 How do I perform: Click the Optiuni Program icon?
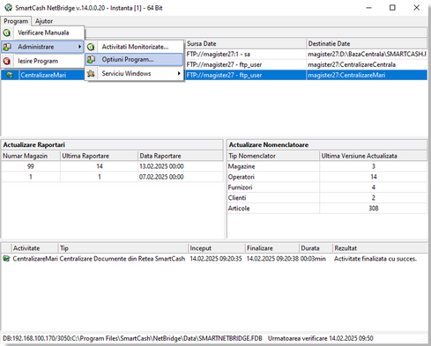point(91,59)
